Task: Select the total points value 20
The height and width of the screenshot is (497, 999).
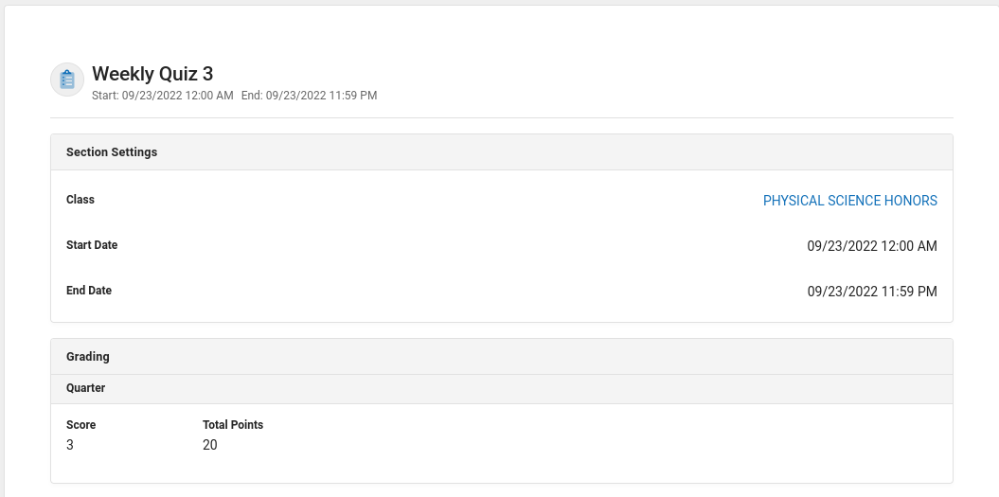Action: point(210,445)
